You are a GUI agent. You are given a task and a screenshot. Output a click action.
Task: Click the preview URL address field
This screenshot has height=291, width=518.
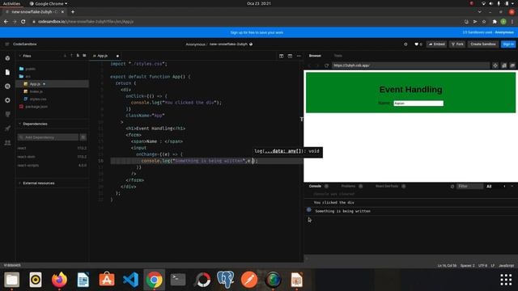[x=410, y=65]
